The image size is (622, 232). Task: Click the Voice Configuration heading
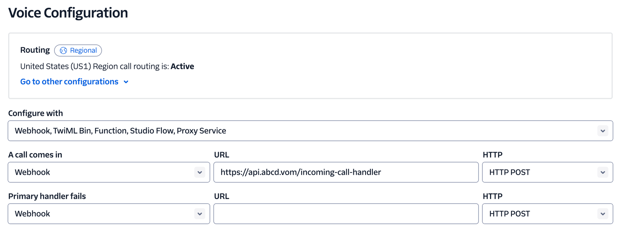[68, 13]
